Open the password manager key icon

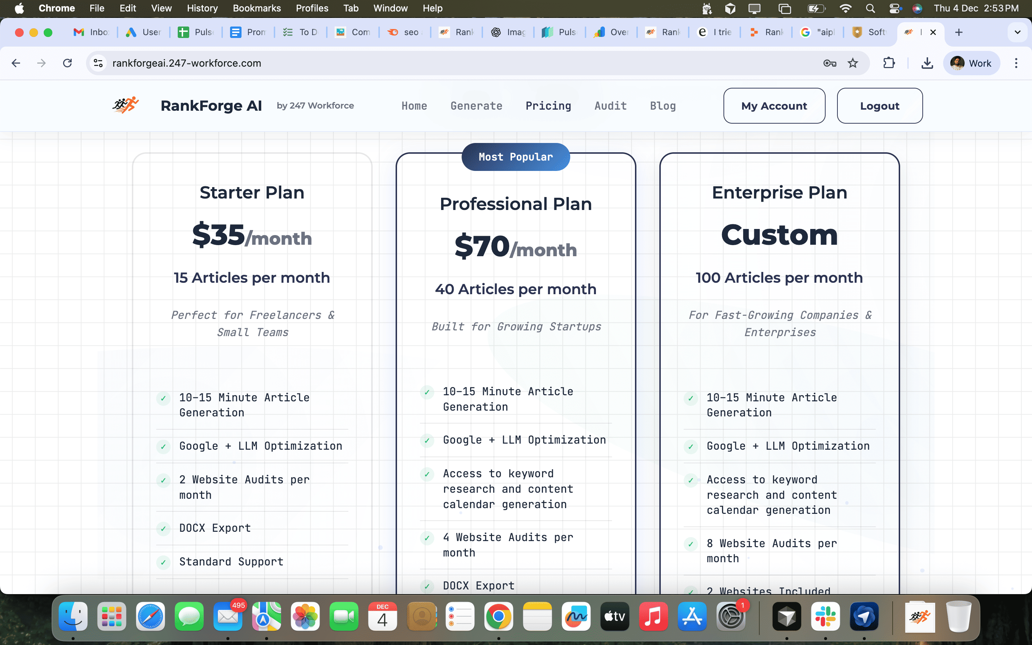[830, 63]
